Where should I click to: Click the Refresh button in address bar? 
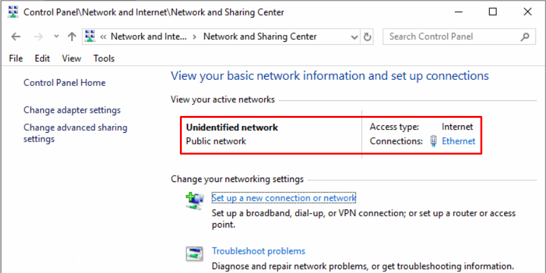(x=367, y=37)
